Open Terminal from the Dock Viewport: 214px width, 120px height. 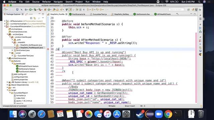click(x=178, y=114)
